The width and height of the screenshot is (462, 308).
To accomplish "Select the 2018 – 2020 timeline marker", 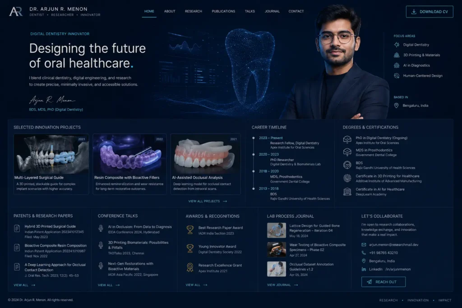I will point(254,171).
